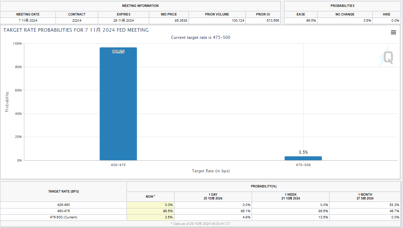The image size is (403, 228).
Task: Click the NOW* column header
Action: [x=150, y=196]
